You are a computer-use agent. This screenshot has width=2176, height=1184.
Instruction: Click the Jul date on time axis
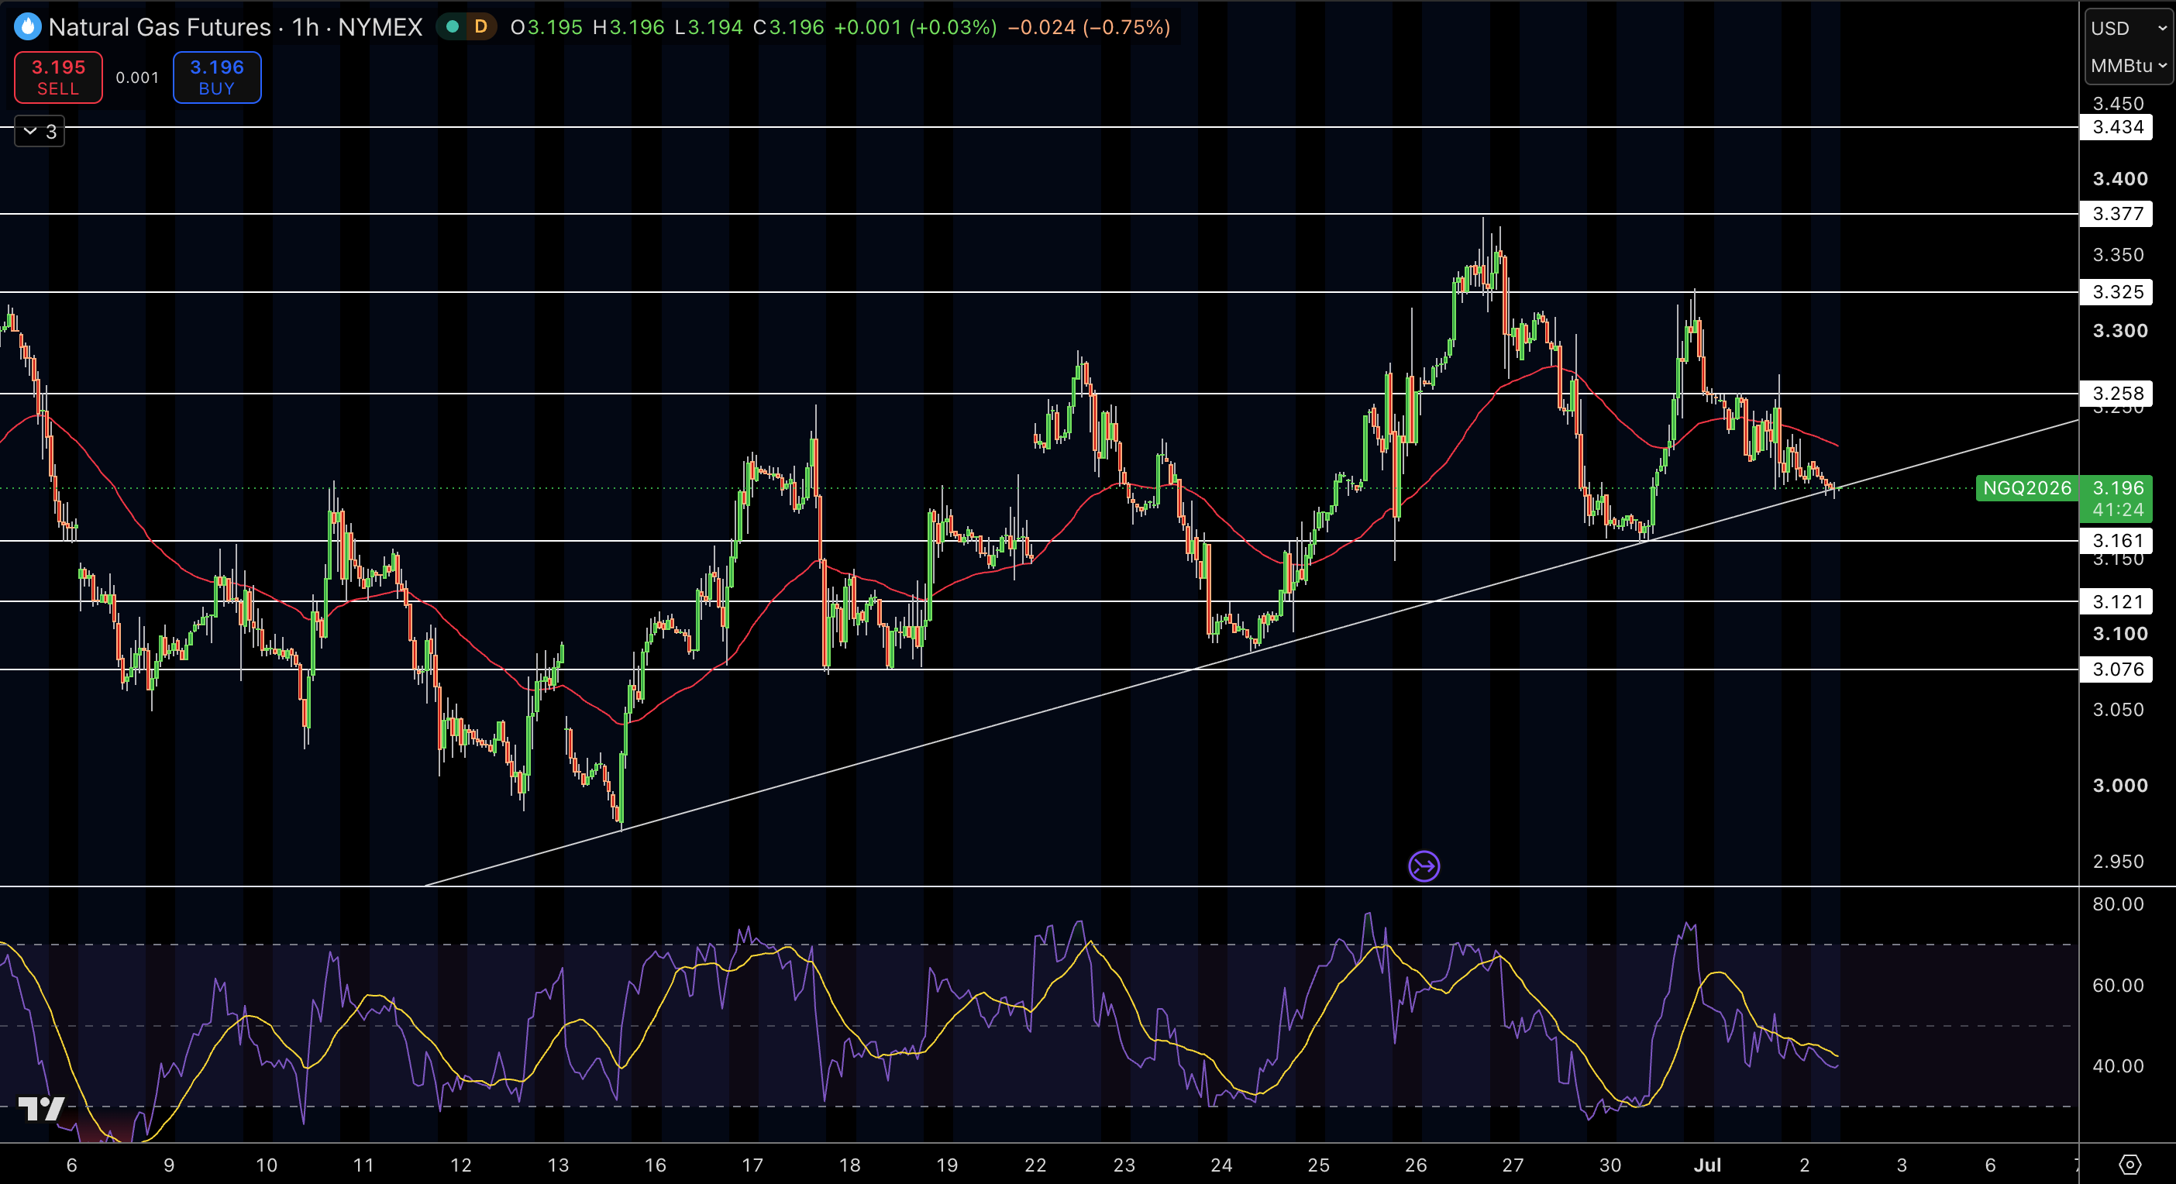coord(1707,1165)
